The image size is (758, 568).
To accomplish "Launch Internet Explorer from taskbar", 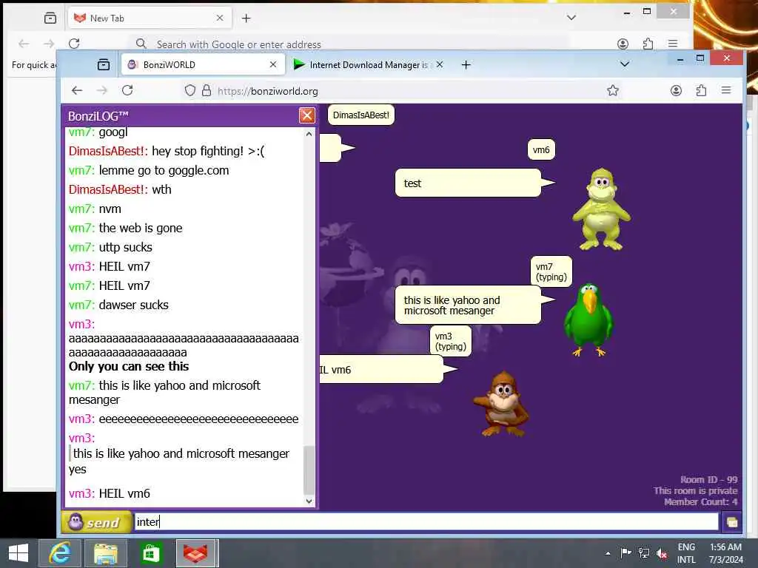I will coord(60,553).
